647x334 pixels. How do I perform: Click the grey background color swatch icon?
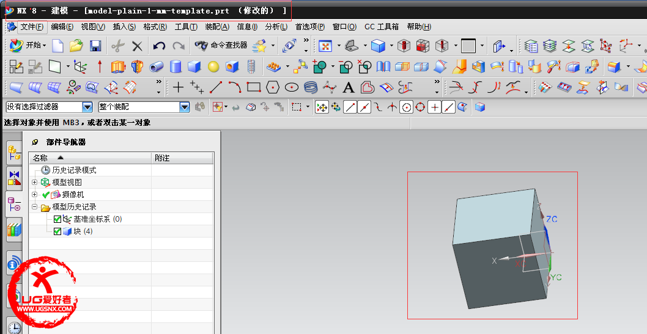coord(468,46)
